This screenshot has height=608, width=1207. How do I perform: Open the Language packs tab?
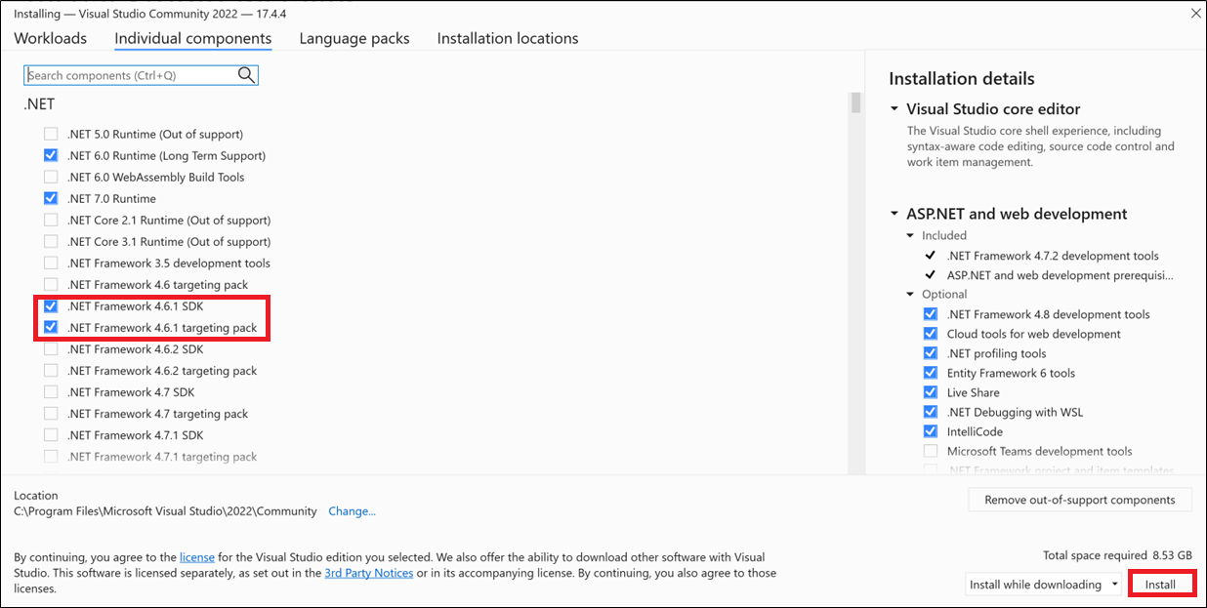pyautogui.click(x=354, y=38)
